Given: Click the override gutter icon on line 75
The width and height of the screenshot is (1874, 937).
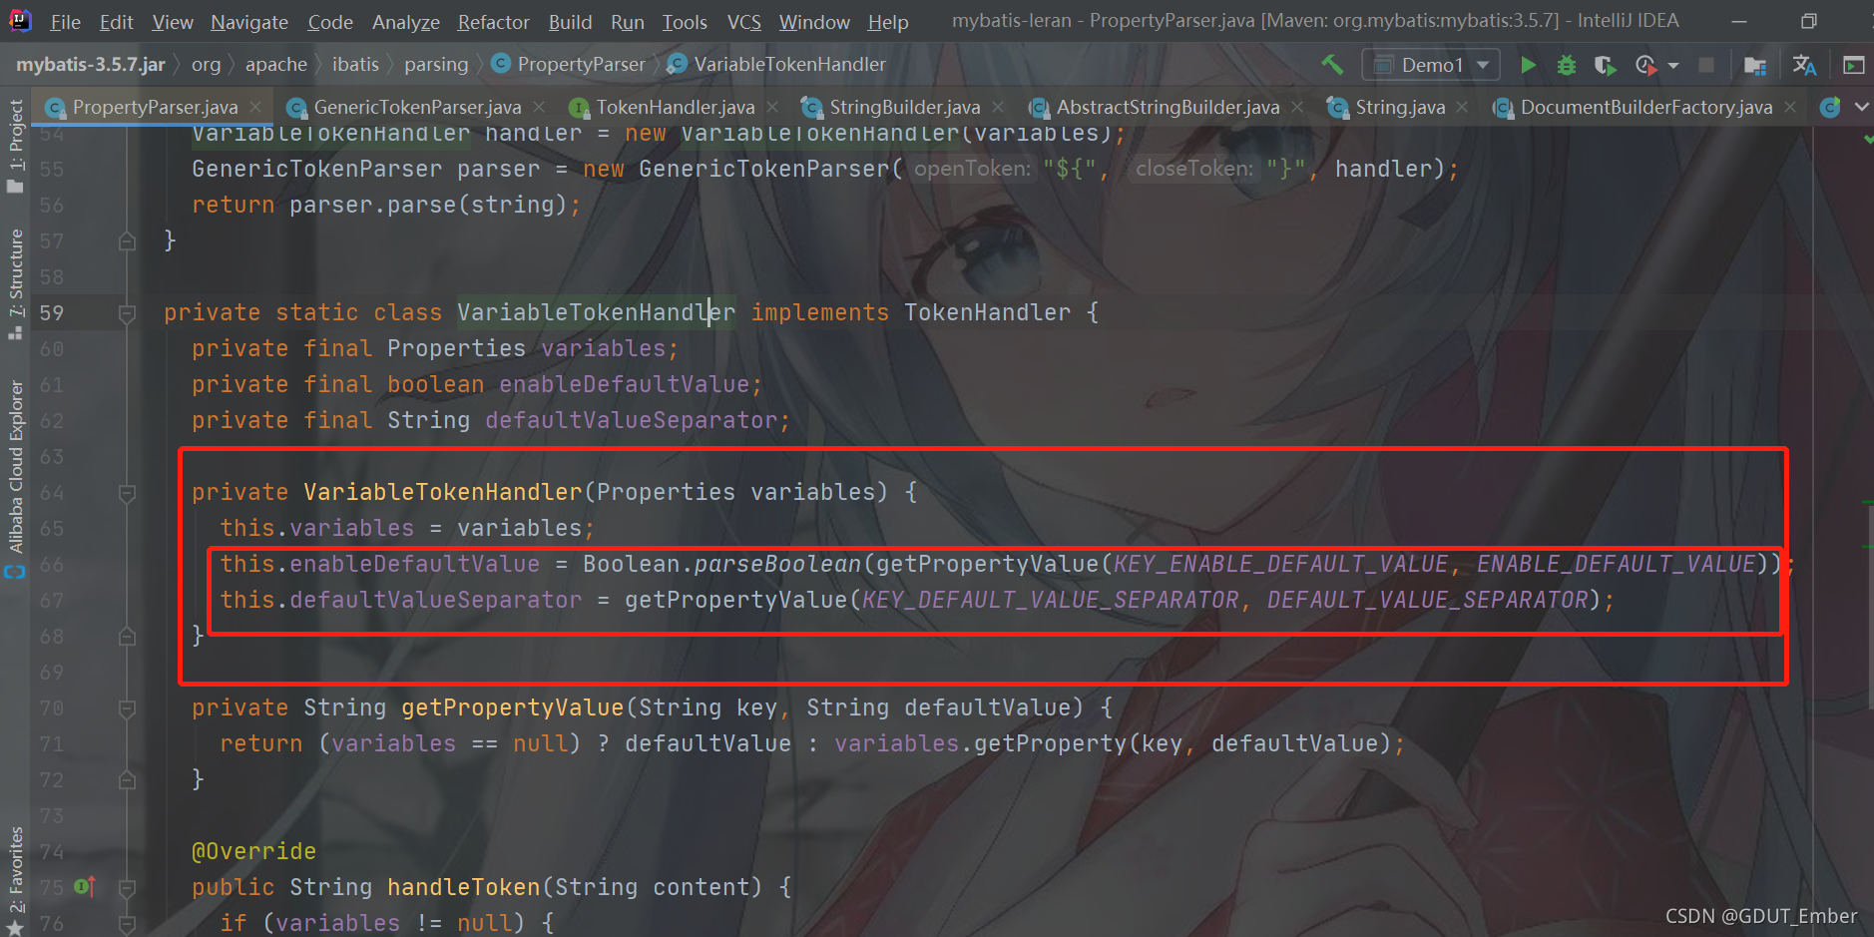Looking at the screenshot, I should point(85,886).
